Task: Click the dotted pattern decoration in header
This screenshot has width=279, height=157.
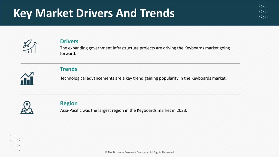Action: 263,13
